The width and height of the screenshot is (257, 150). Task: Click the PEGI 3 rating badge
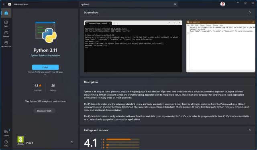click(20, 140)
